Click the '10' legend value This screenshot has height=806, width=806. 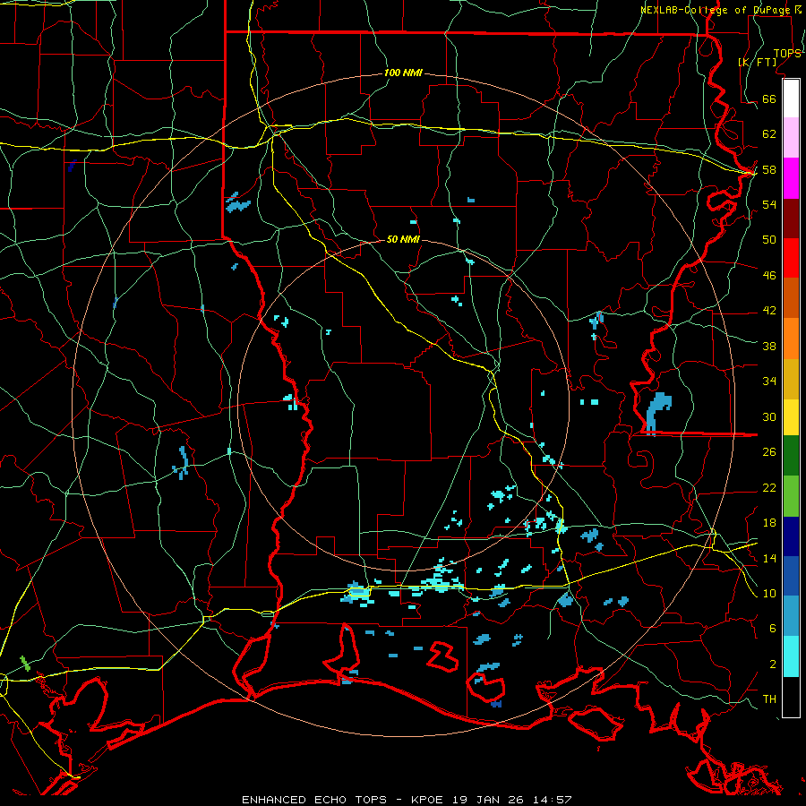(x=769, y=593)
